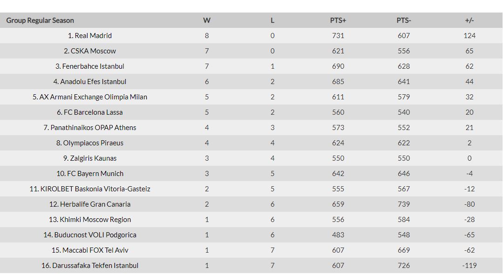The width and height of the screenshot is (503, 274).
Task: Sort standings by PTS+ column header
Action: click(x=338, y=20)
